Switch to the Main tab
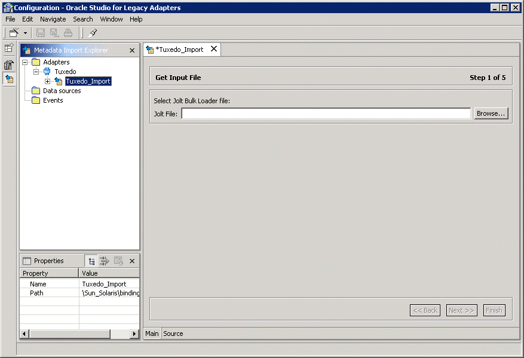524x358 pixels. [x=152, y=334]
